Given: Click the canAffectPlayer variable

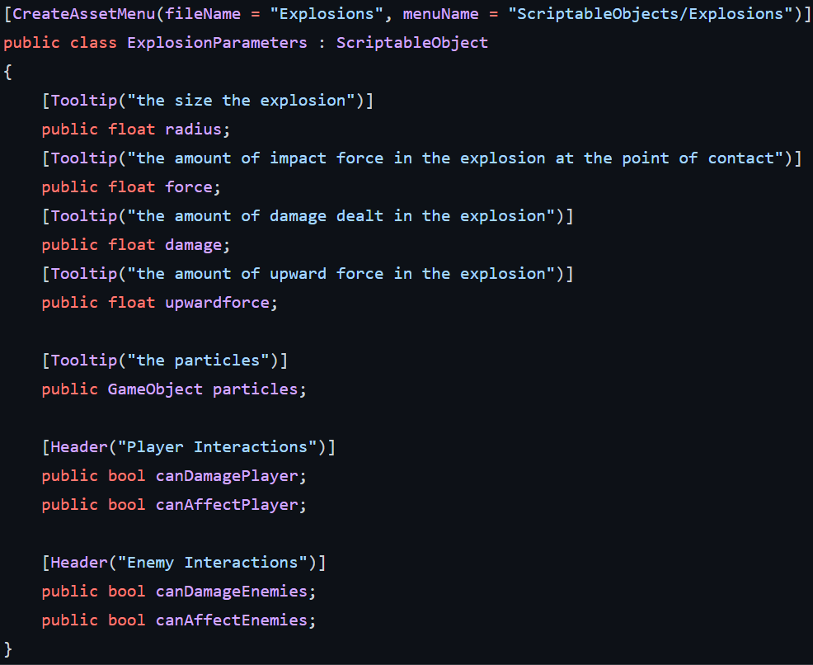Looking at the screenshot, I should 227,505.
